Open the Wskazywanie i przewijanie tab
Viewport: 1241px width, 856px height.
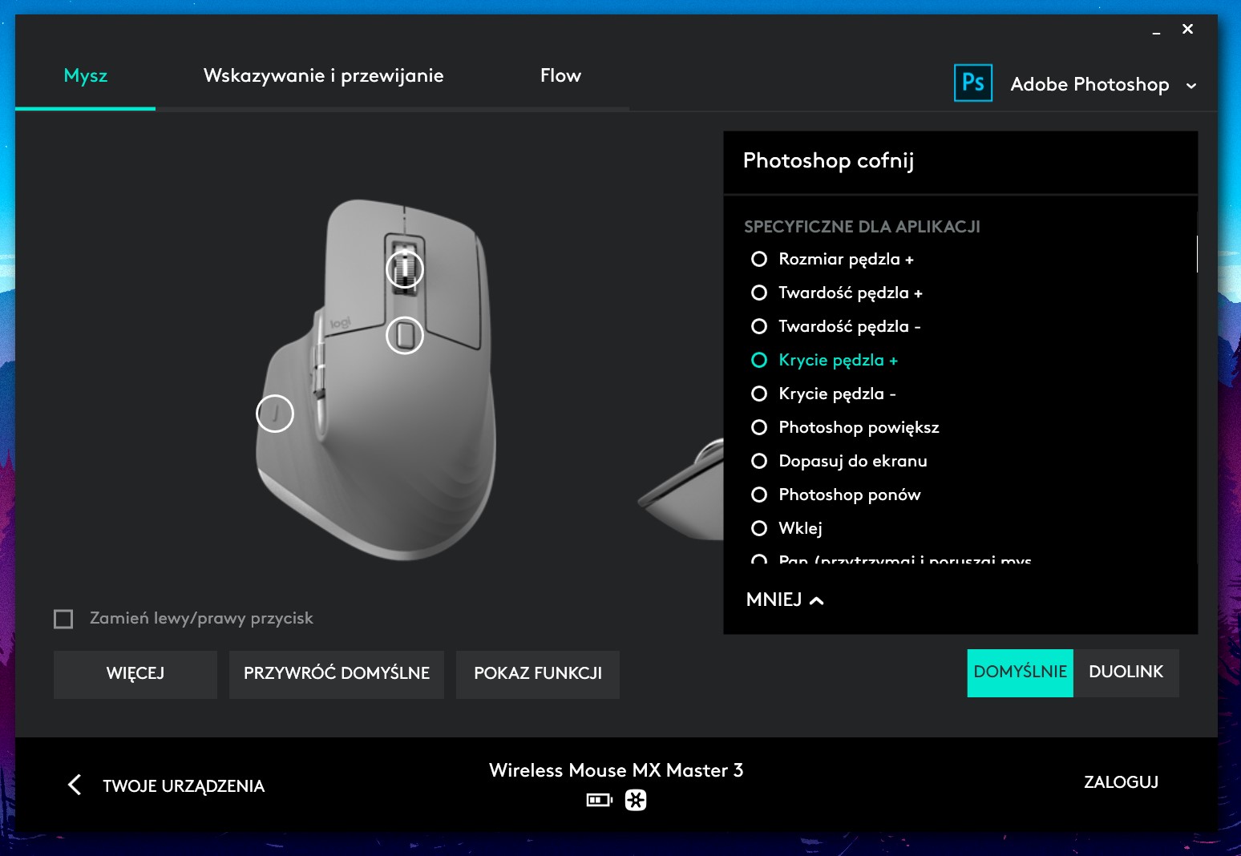tap(324, 75)
